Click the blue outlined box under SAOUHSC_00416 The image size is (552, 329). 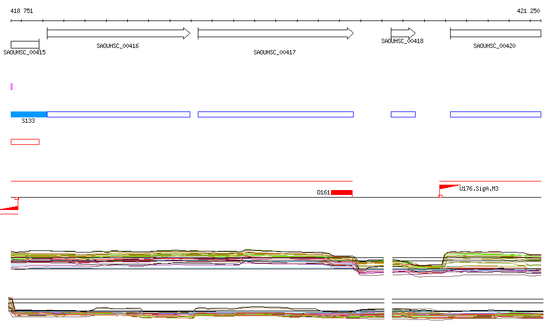(119, 114)
